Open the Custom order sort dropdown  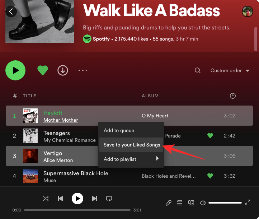pos(230,71)
